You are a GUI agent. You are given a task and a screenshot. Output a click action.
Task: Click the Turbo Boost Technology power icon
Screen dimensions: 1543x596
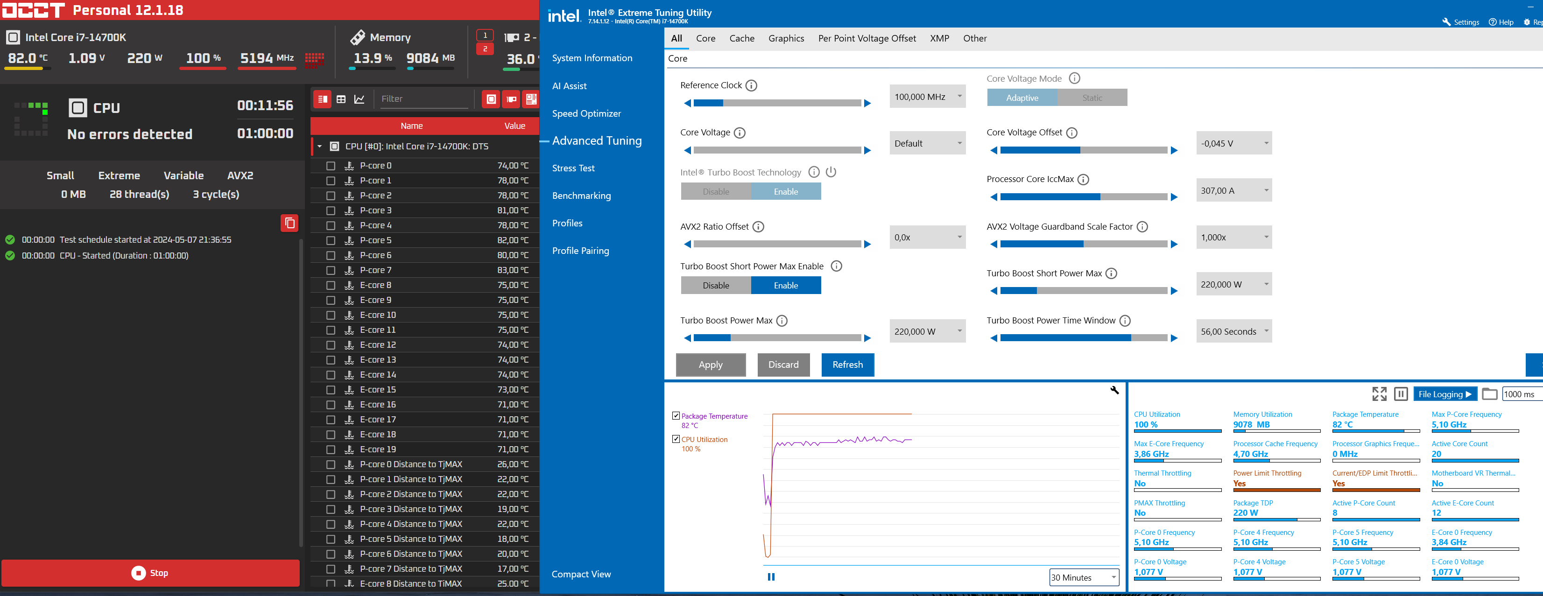click(x=831, y=173)
